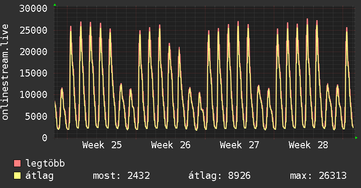The width and height of the screenshot is (361, 188).
Task: Click the 10000 Y-axis value
Action: click(33, 95)
